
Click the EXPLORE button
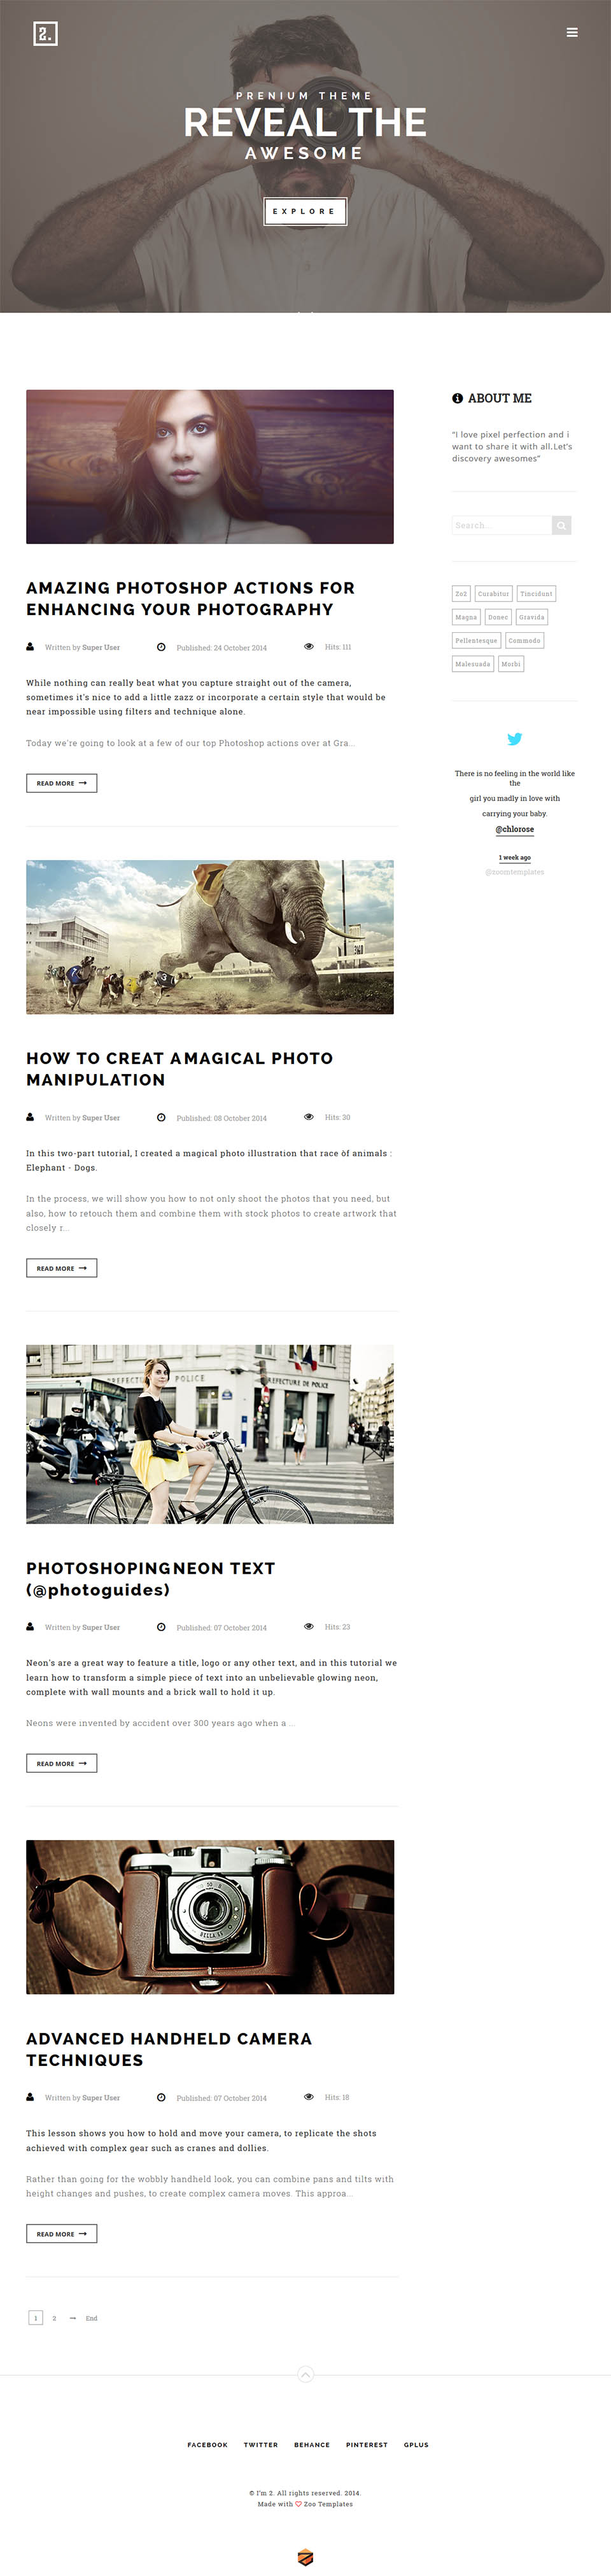(x=305, y=211)
